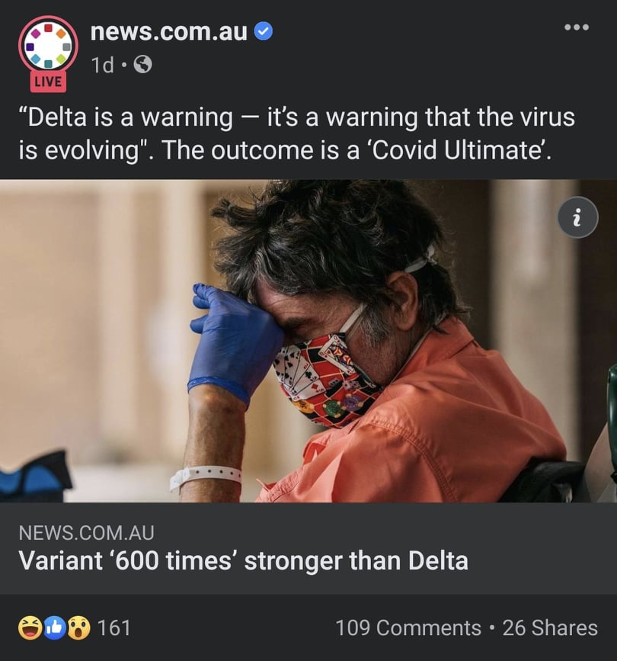
Task: Tap the news.com.au profile picture
Action: pos(48,46)
